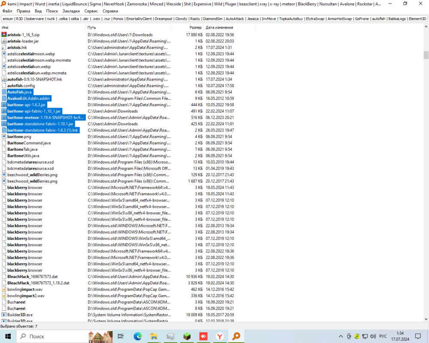Click the Builder3D.exe sized 18 009 КБ icon
The height and width of the screenshot is (343, 429).
(4, 315)
